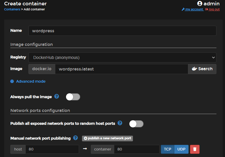Click the log out link
The width and height of the screenshot is (225, 157).
[213, 9]
